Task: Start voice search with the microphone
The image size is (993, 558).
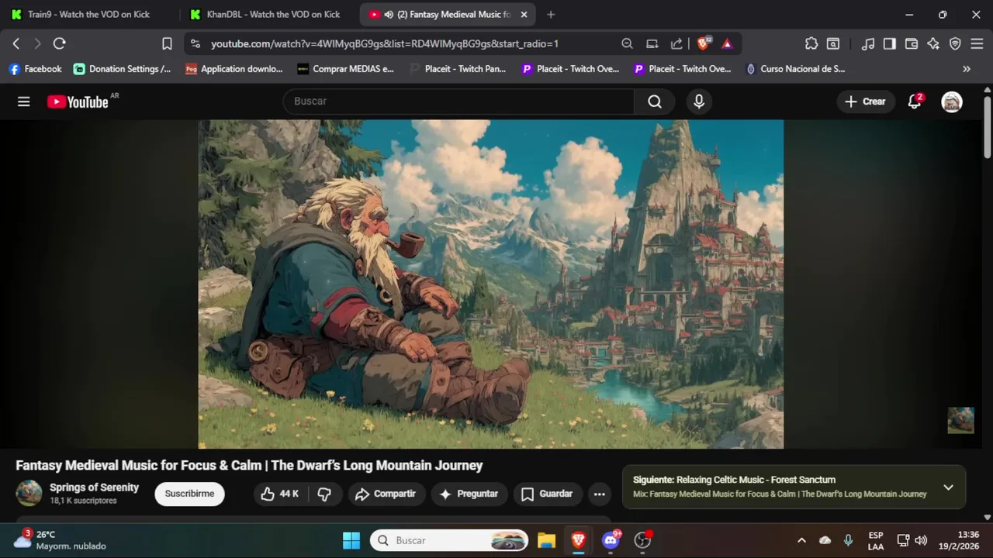Action: pos(699,102)
